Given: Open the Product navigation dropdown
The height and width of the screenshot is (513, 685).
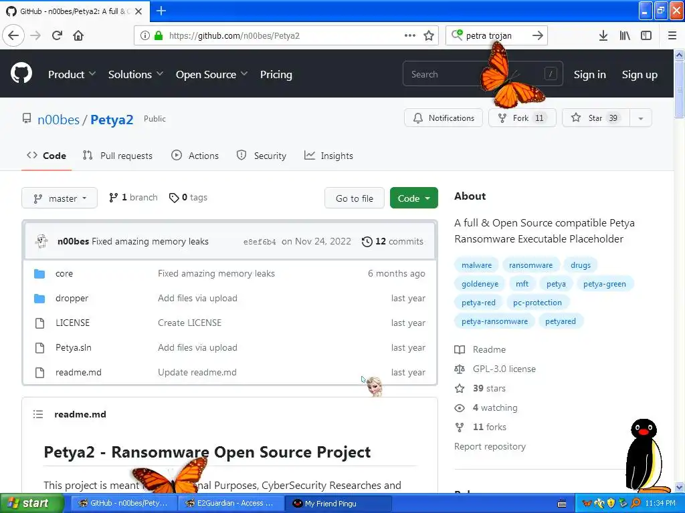Looking at the screenshot, I should coord(72,74).
